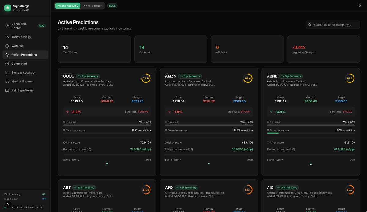
Task: Click ABNB current price $136.45
Action: (311, 101)
